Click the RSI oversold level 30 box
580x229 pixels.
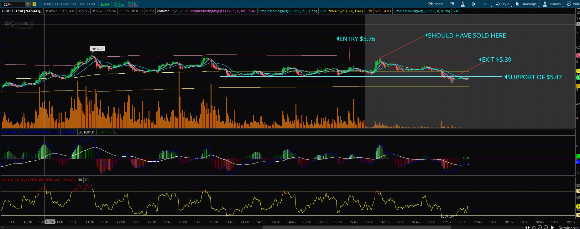[80, 180]
